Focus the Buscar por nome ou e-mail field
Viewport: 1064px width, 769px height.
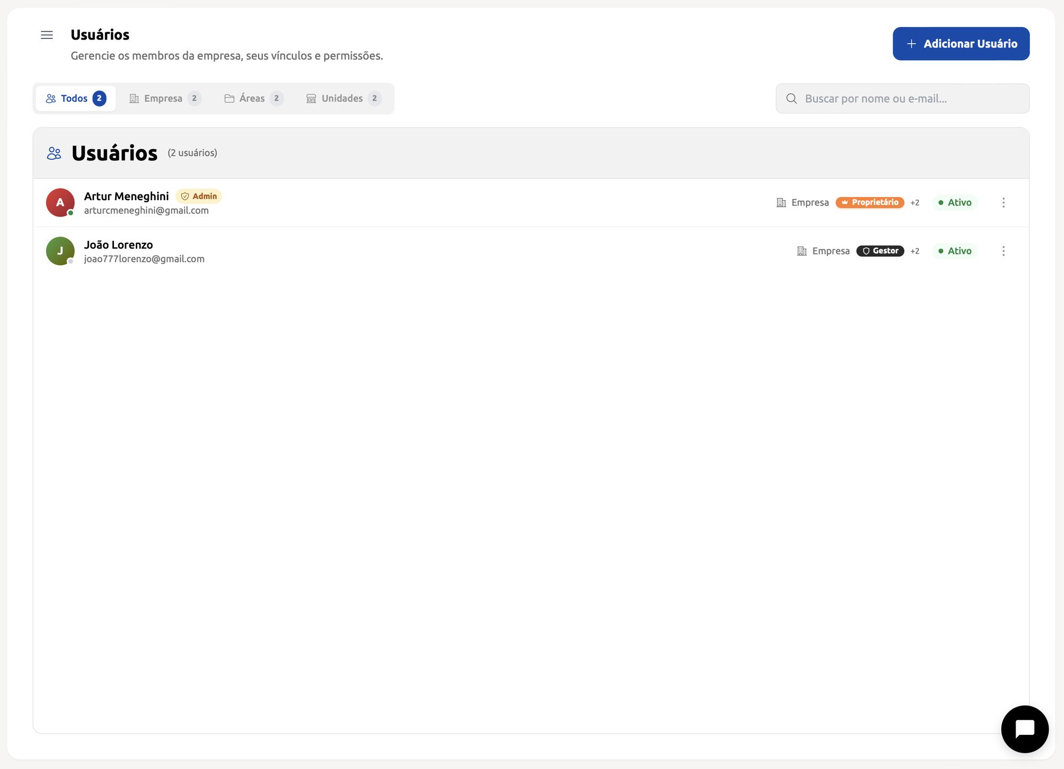point(902,99)
